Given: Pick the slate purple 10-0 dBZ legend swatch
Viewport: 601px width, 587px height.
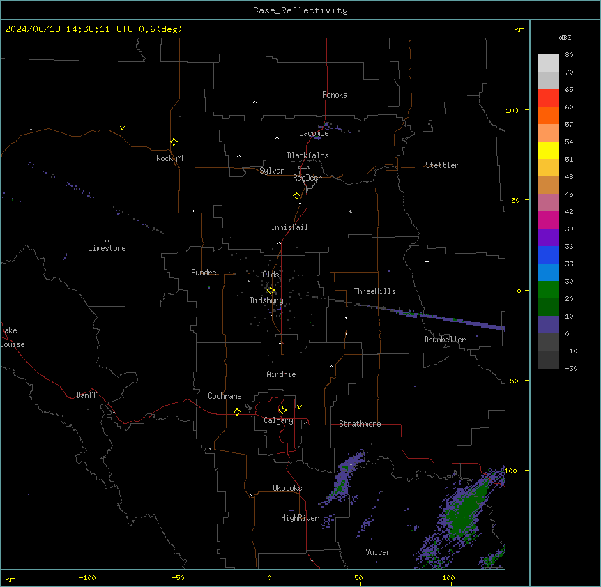Looking at the screenshot, I should (548, 325).
